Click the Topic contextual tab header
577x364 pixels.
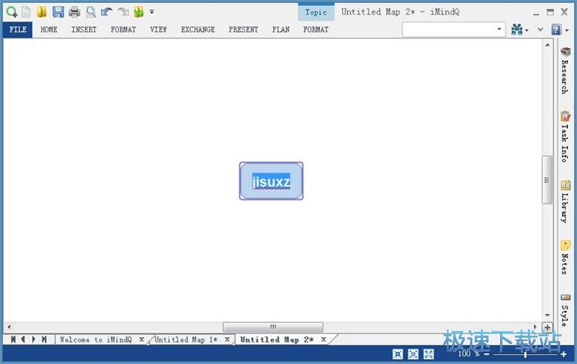click(316, 12)
